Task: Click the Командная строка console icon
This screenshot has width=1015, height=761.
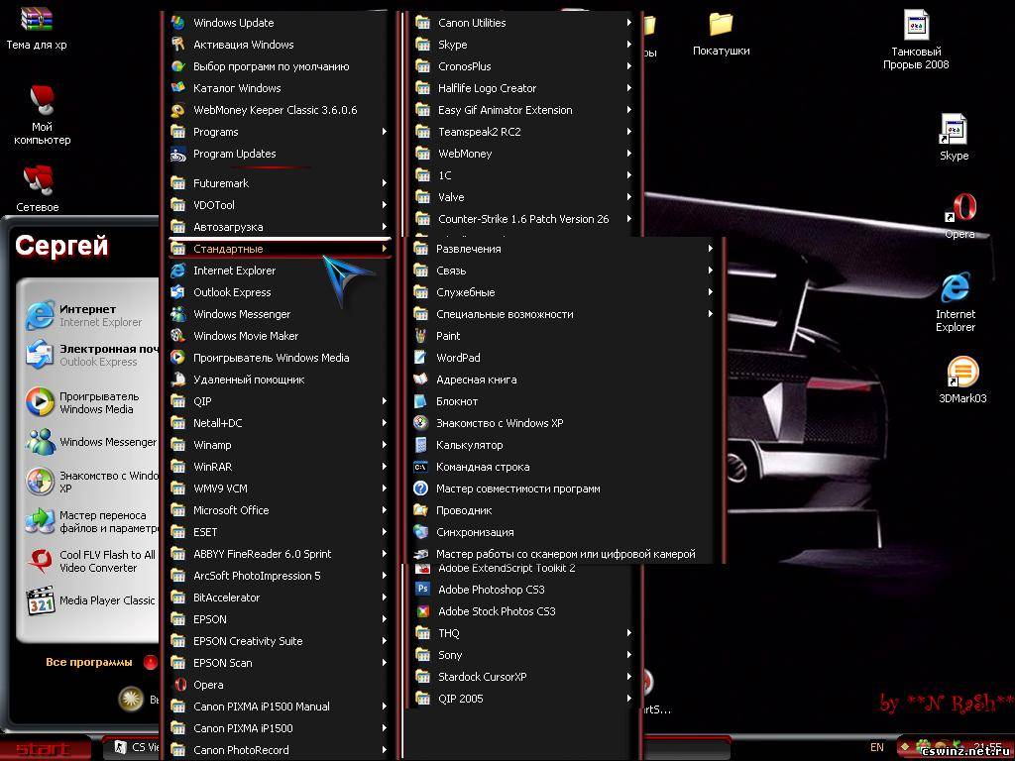Action: click(420, 467)
